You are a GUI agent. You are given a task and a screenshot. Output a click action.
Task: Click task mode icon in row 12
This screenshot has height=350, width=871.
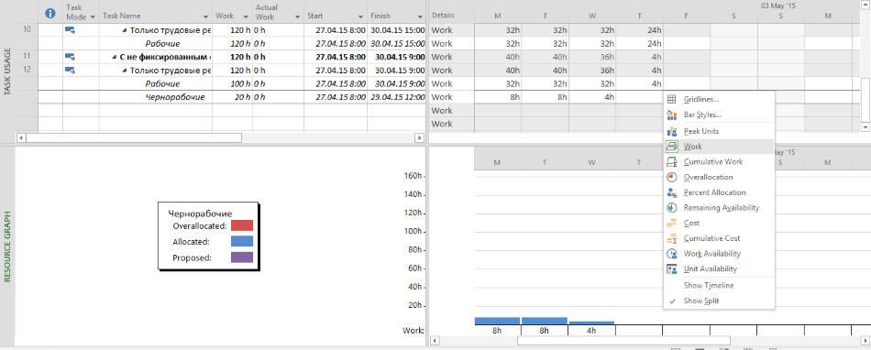click(x=70, y=70)
